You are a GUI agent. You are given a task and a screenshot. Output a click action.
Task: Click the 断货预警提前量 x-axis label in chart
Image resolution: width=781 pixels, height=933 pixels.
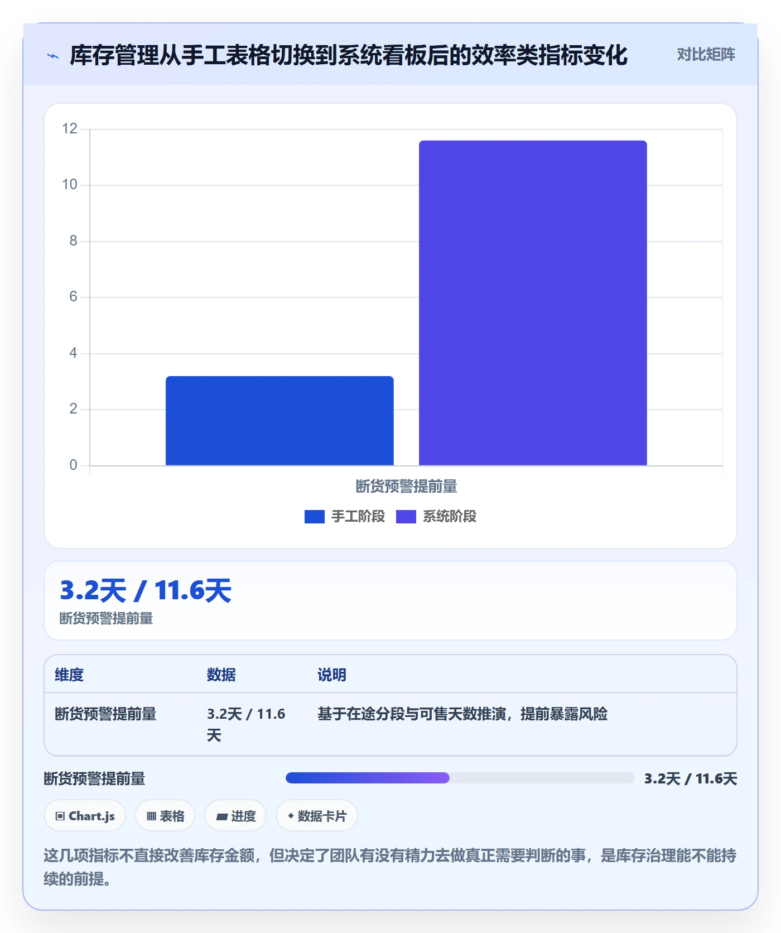[x=406, y=487]
